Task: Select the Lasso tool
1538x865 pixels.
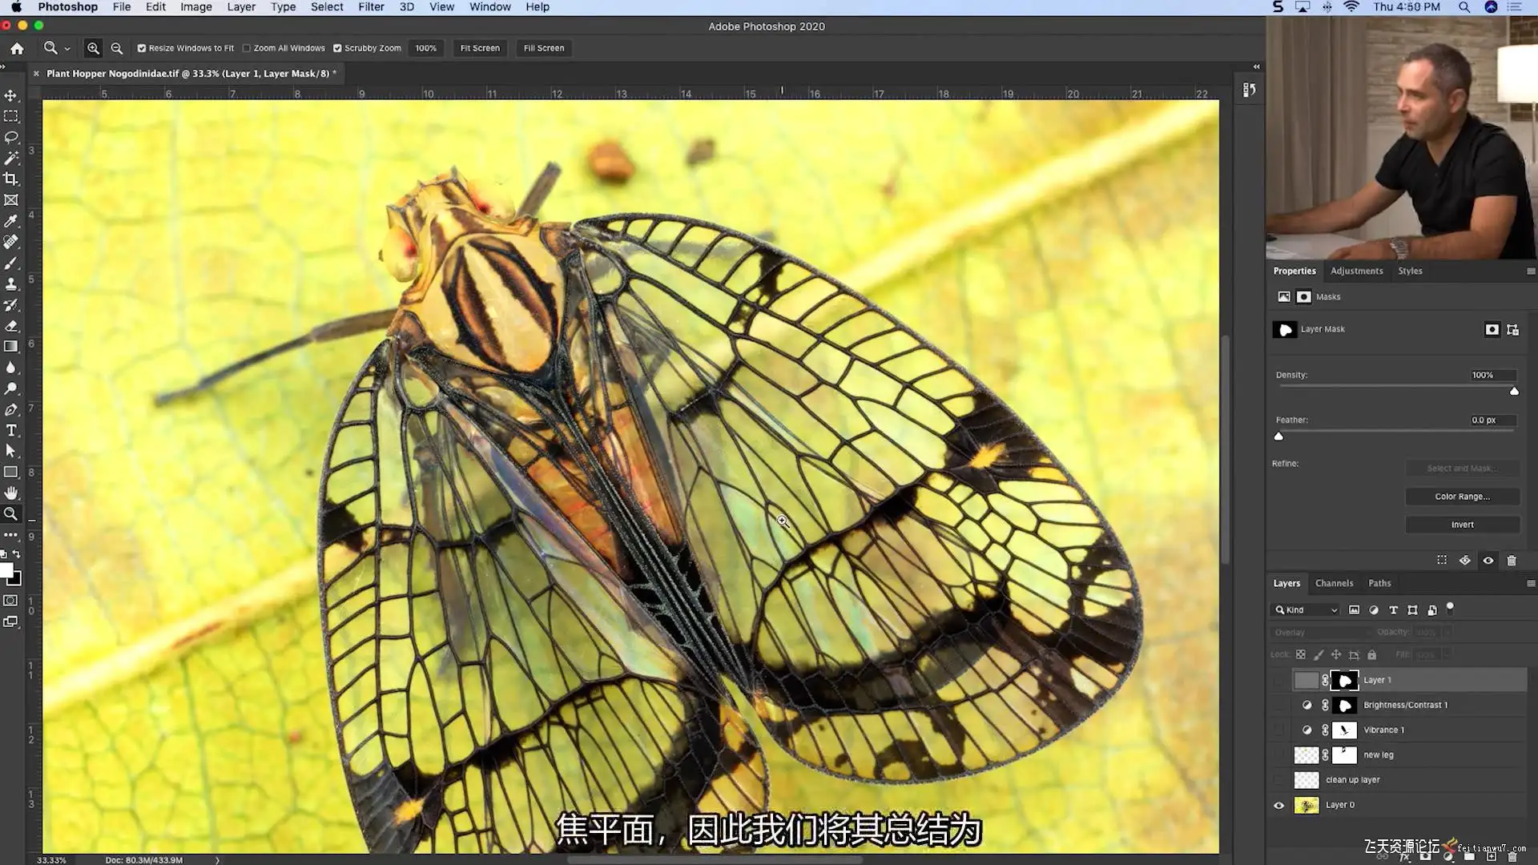Action: coord(11,137)
